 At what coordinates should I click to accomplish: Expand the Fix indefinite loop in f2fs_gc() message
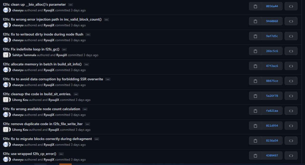point(64,49)
